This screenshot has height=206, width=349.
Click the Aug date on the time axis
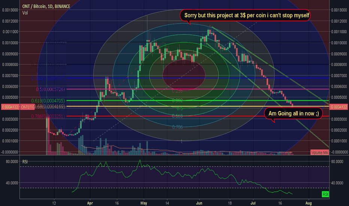309,203
